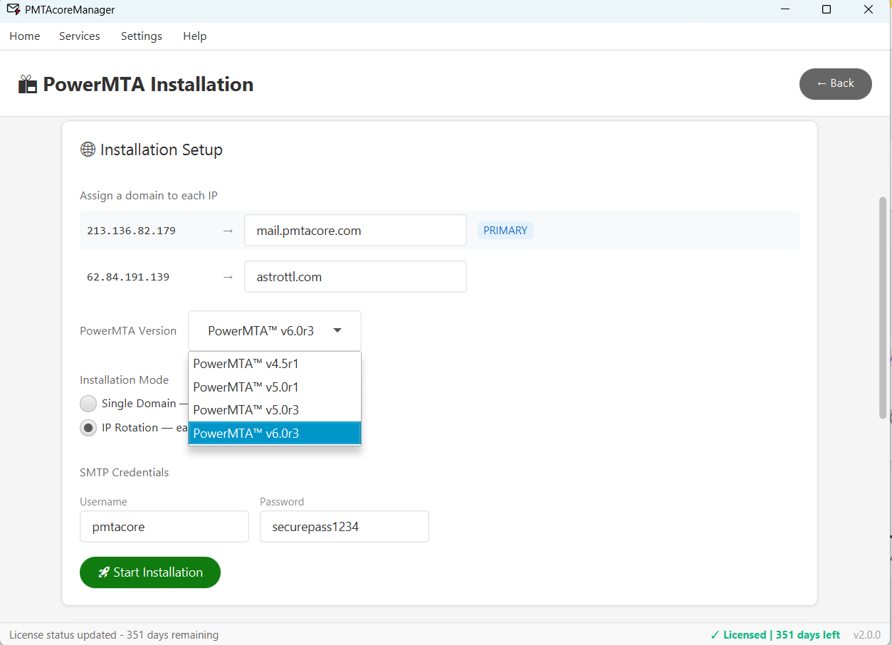The height and width of the screenshot is (645, 892).
Task: Open the Settings menu
Action: (x=141, y=36)
